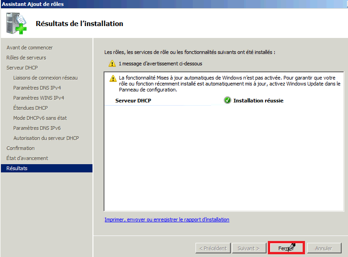The height and width of the screenshot is (257, 348).
Task: Select 'Avant de commencer' step in sidebar
Action: 29,48
